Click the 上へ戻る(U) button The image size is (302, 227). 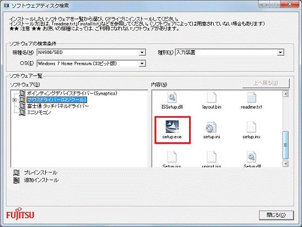[266, 83]
